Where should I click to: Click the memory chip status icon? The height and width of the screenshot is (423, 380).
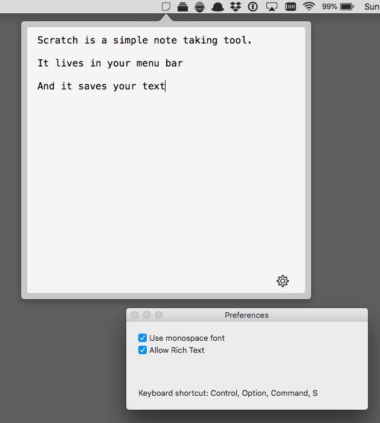(291, 7)
